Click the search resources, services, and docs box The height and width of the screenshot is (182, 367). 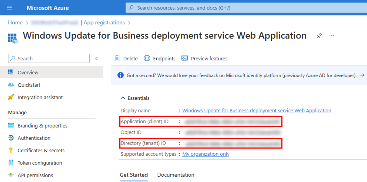pyautogui.click(x=246, y=8)
